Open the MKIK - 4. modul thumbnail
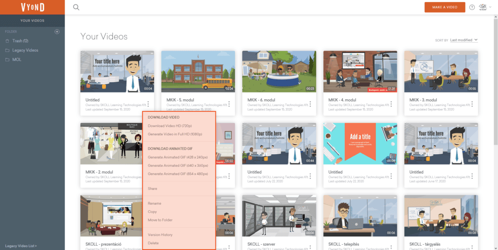 coord(360,71)
